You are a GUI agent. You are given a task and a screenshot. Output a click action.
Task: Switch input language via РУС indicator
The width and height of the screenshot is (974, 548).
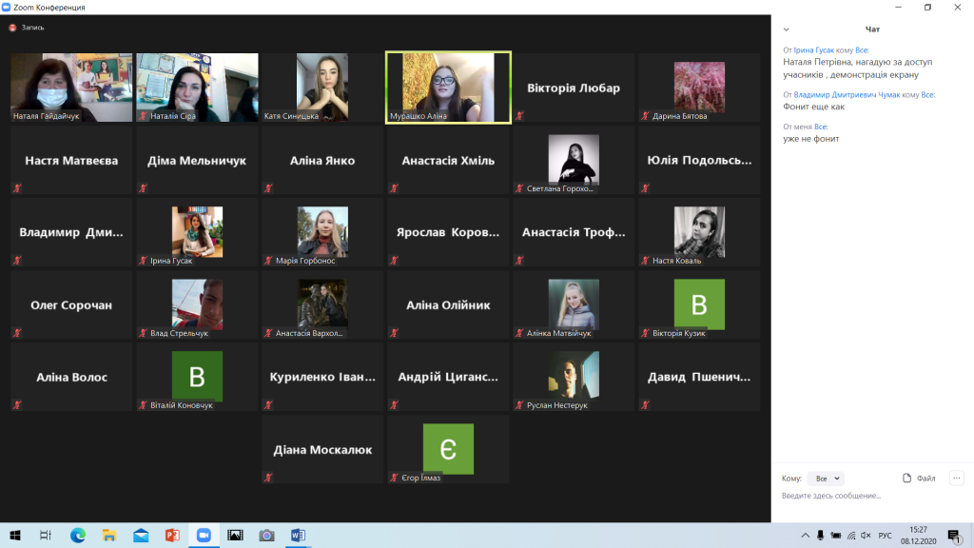[x=885, y=536]
